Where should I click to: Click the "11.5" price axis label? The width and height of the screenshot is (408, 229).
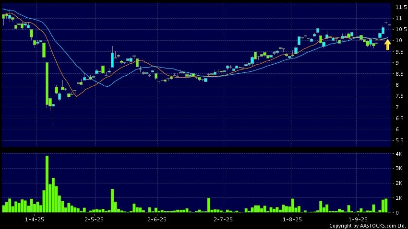click(x=401, y=7)
